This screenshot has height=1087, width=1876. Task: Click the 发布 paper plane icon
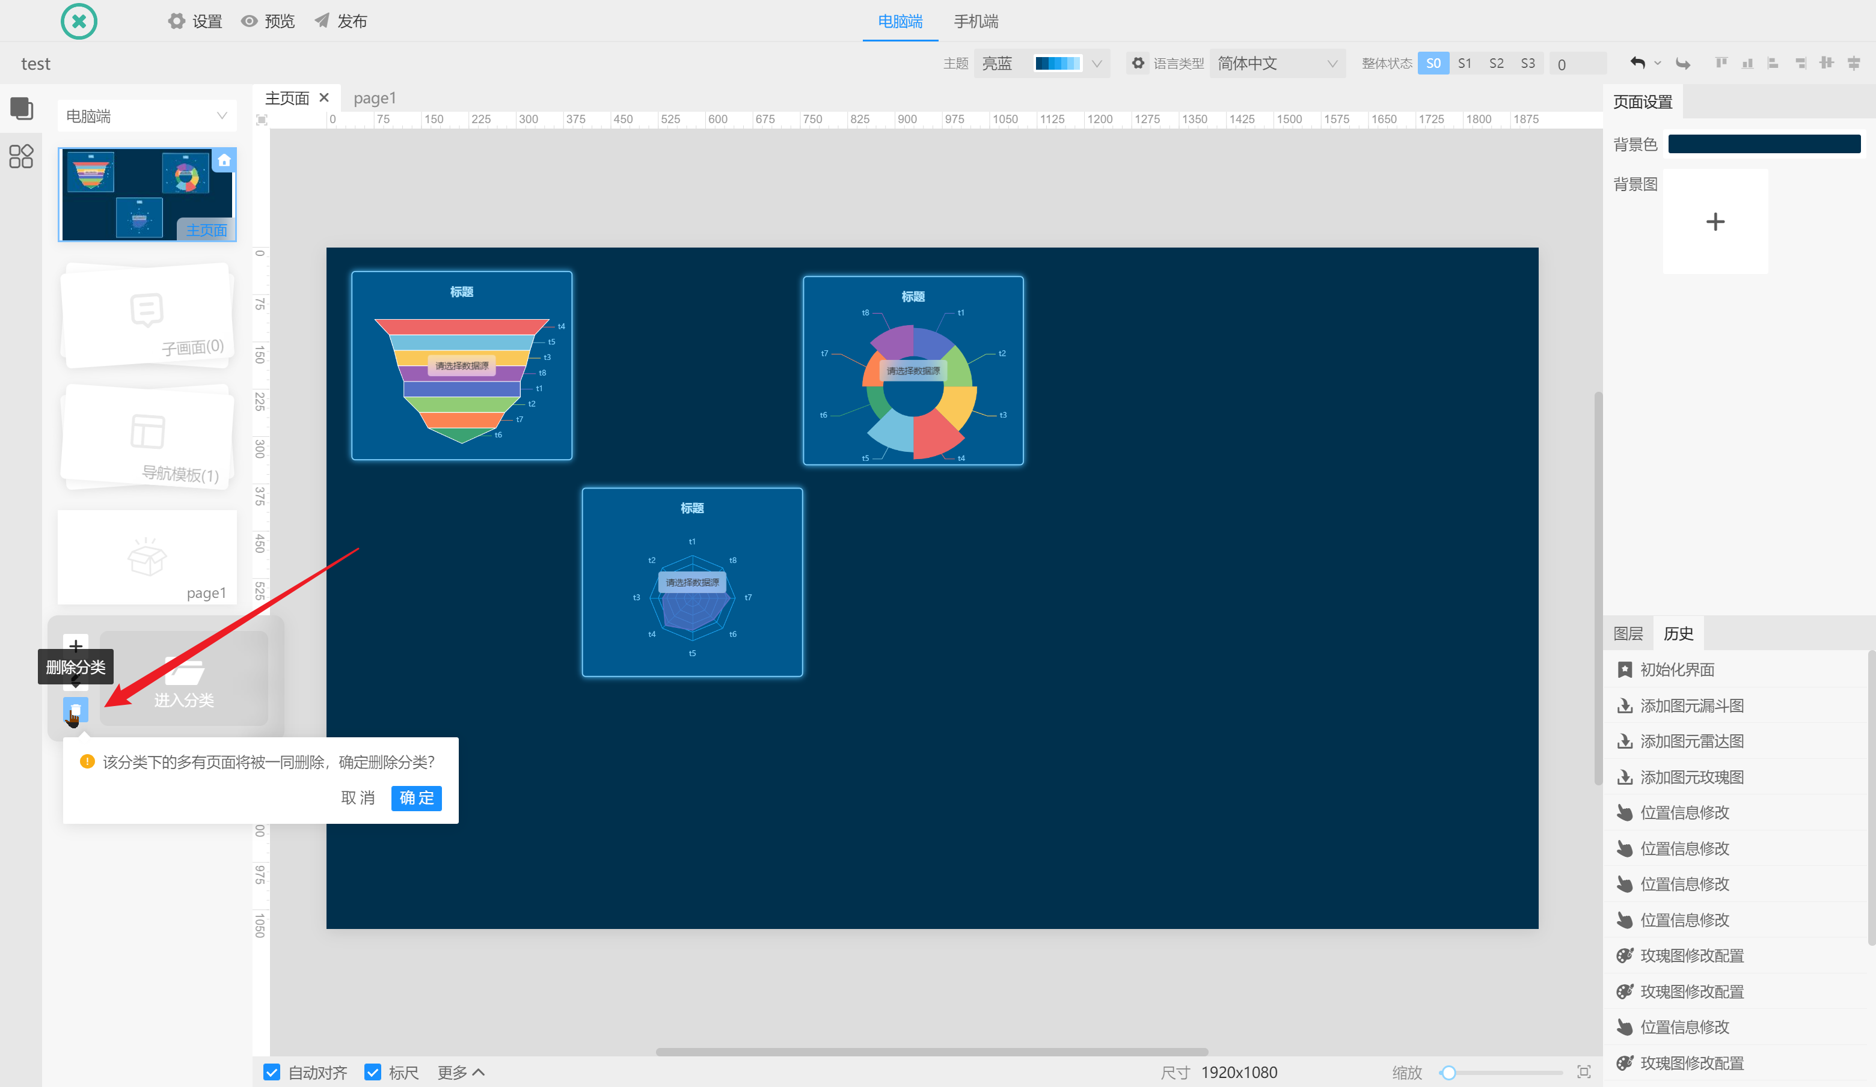[322, 21]
